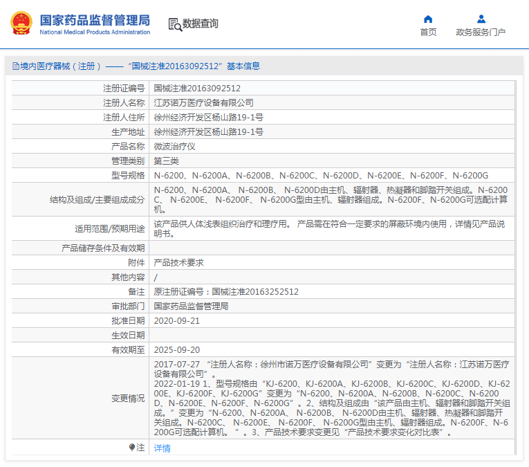Click the 政务服务门户 text link
This screenshot has height=467, width=529.
[481, 33]
